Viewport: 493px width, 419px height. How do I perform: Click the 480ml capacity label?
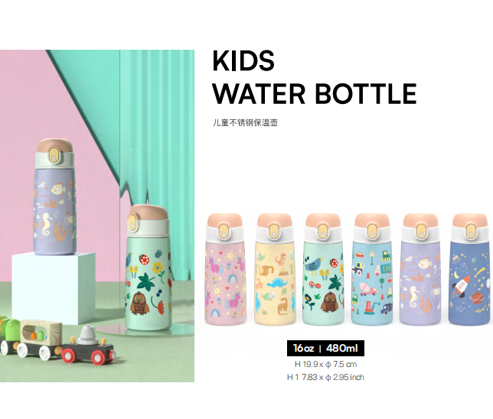click(342, 349)
